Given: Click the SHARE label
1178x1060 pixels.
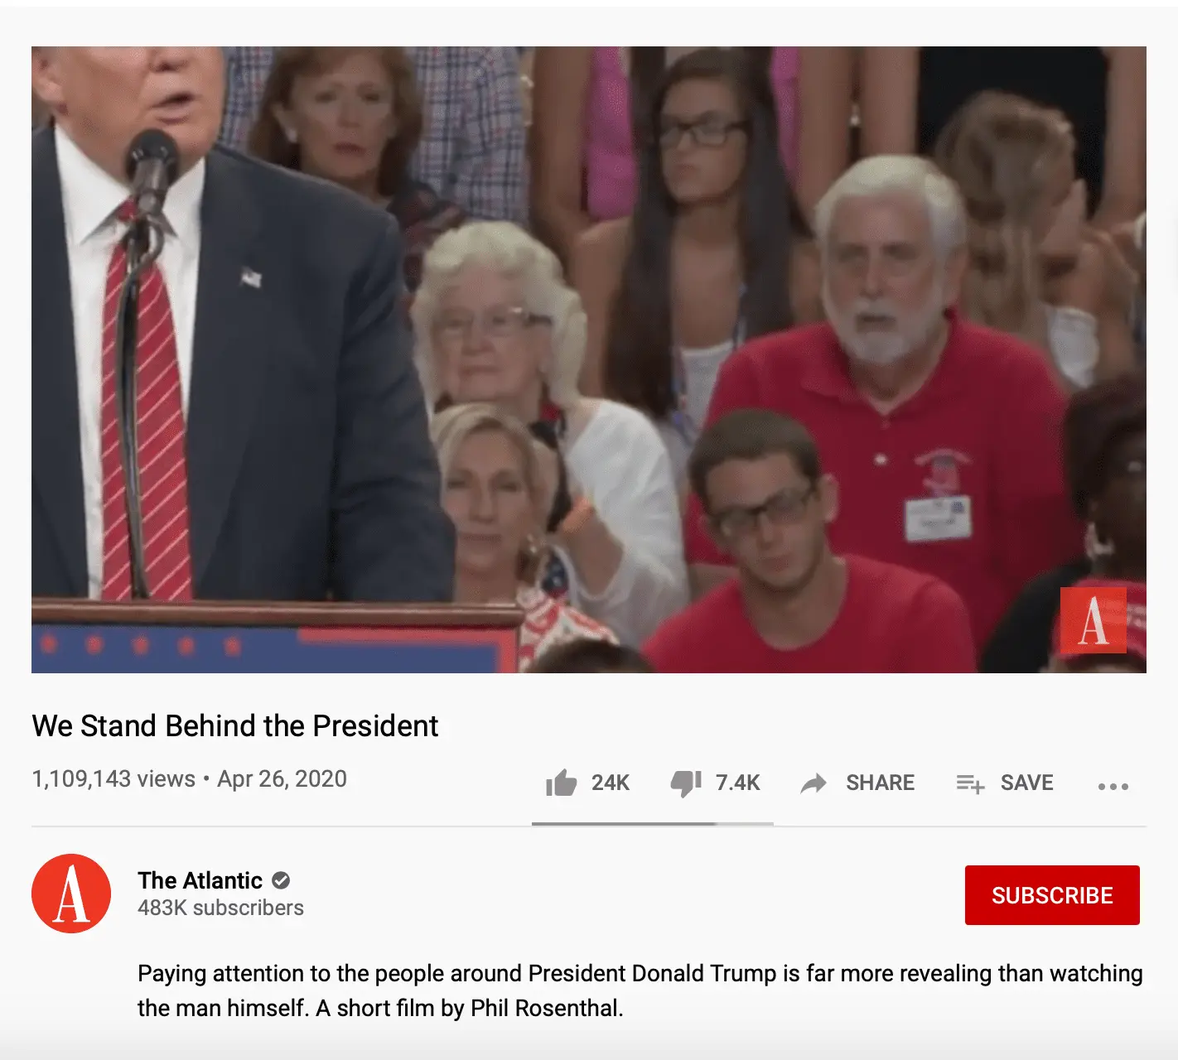Looking at the screenshot, I should coord(880,783).
